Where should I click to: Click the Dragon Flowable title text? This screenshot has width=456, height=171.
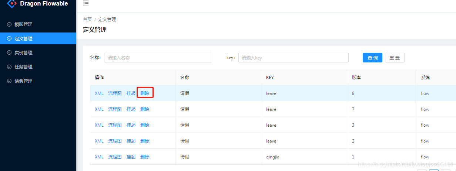pos(44,4)
